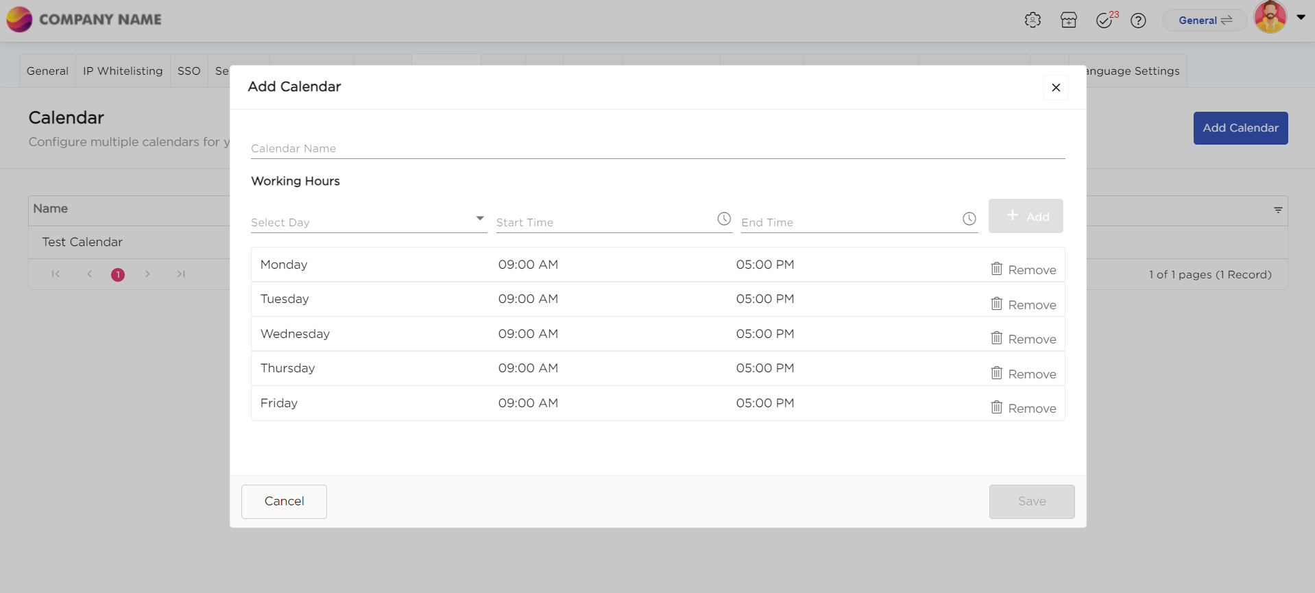
Task: Click the help question mark icon
Action: coord(1138,21)
